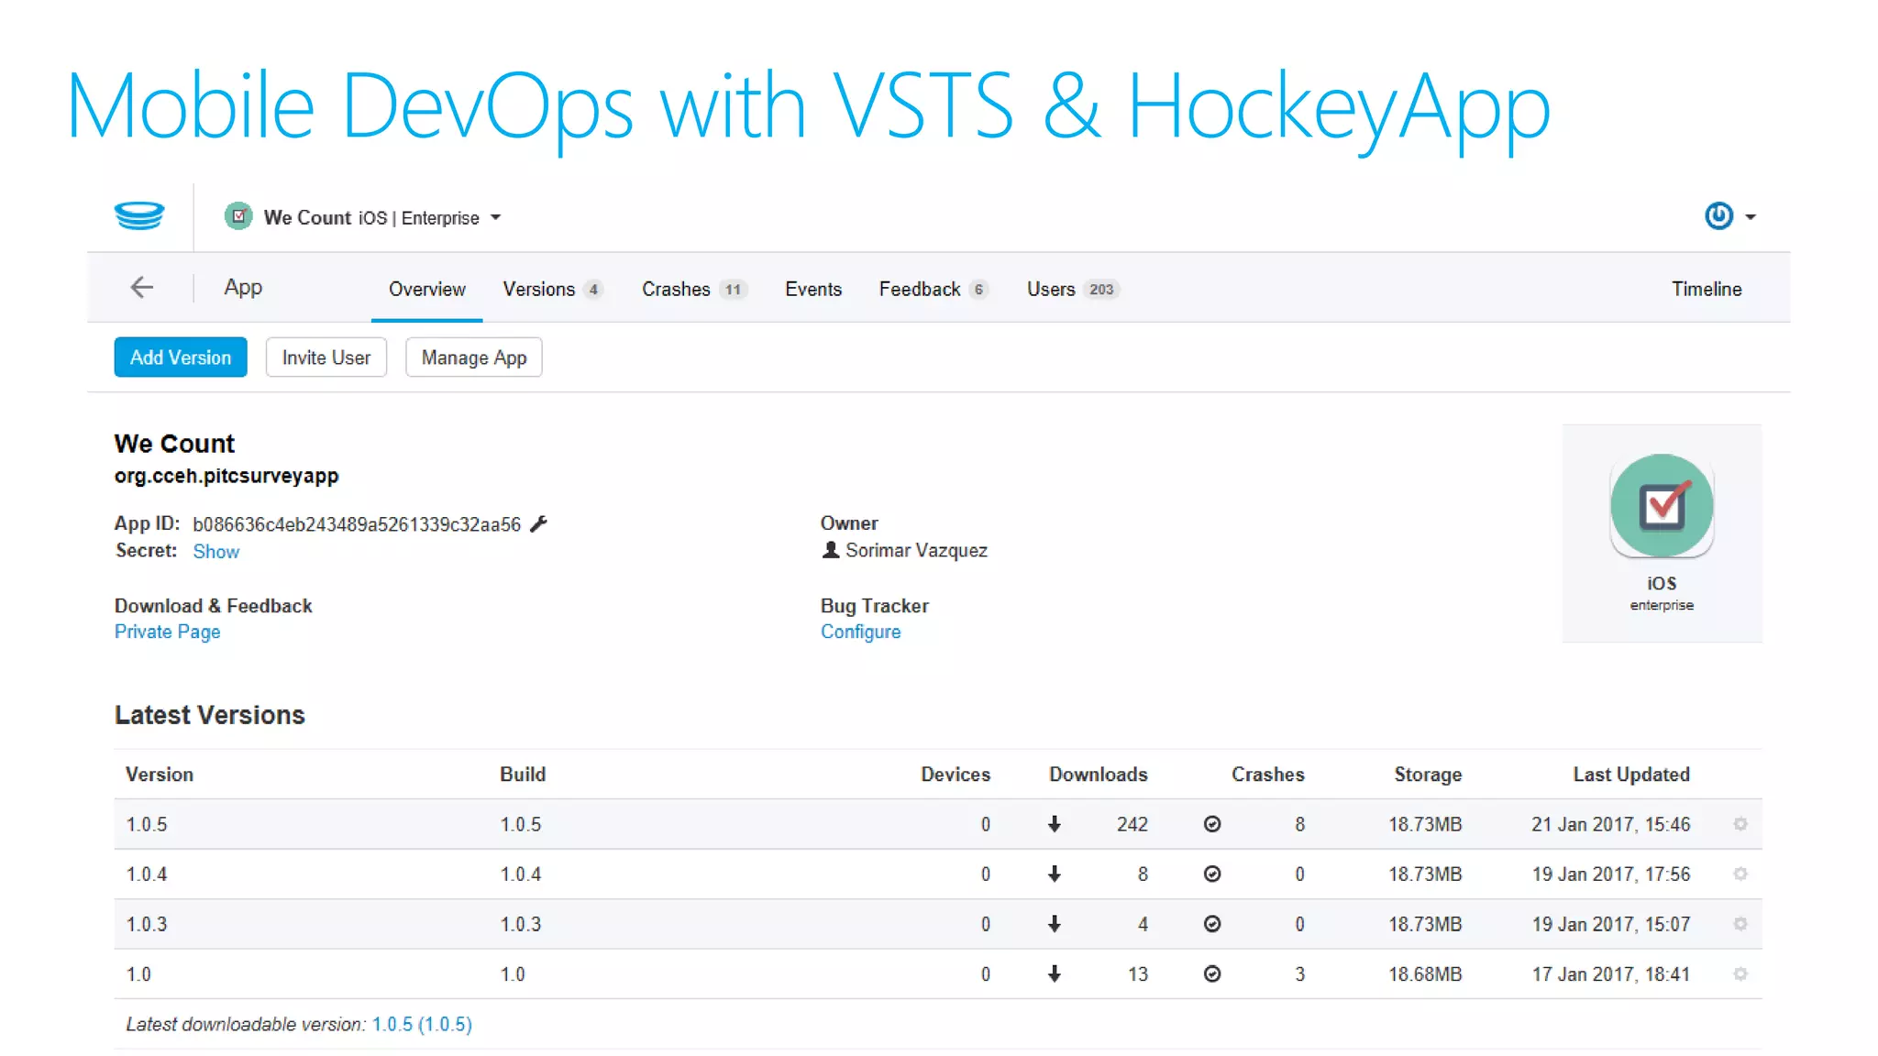Configure the bug tracker
Viewport: 1878px width, 1056px height.
point(860,632)
